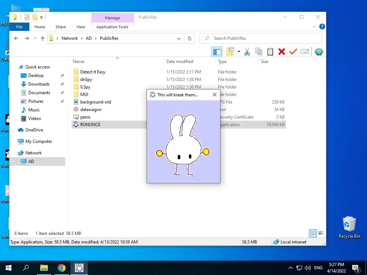
Task: Click the Manage contextual tab header
Action: (x=113, y=18)
